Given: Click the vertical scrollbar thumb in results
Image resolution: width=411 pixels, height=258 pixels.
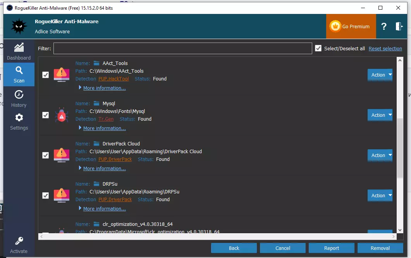Looking at the screenshot, I should (x=400, y=147).
